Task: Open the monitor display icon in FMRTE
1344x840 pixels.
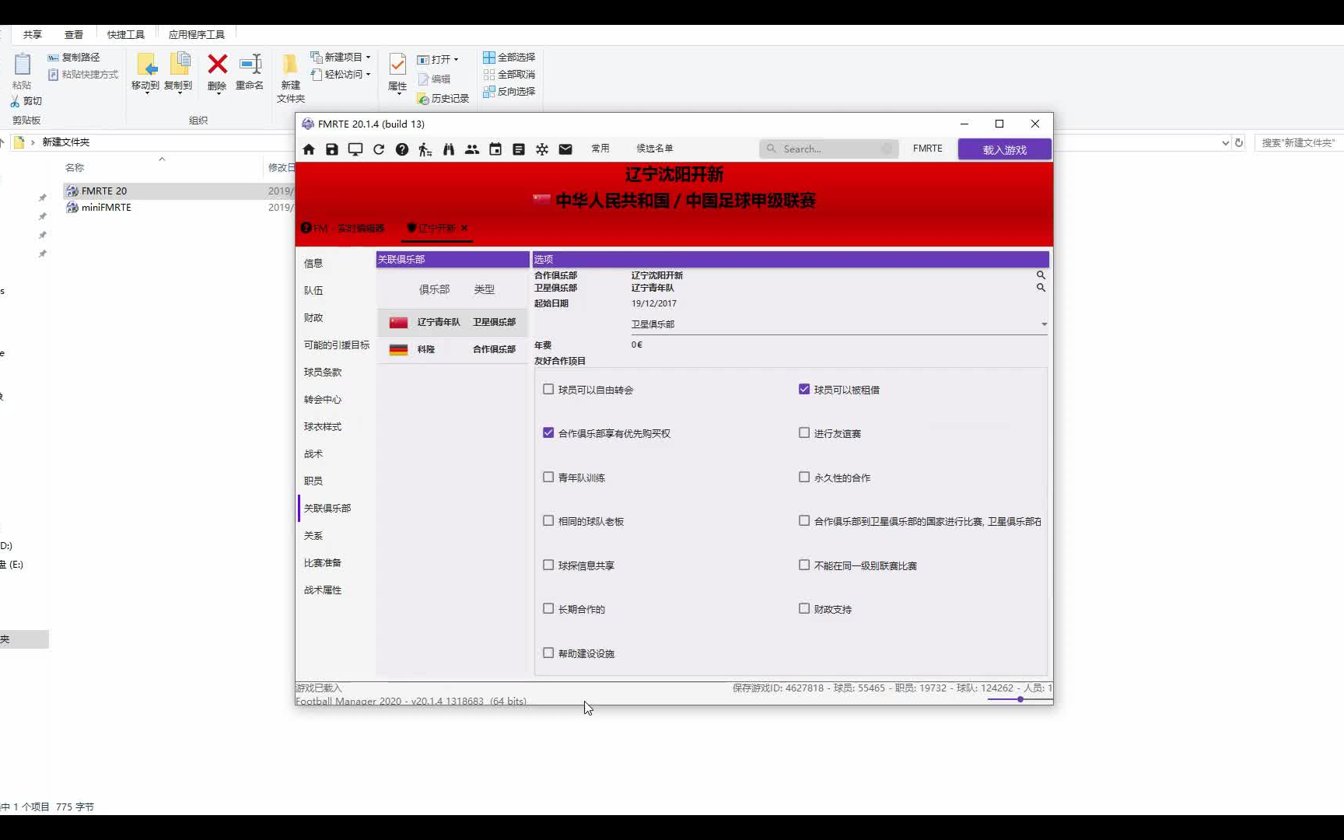Action: 355,149
